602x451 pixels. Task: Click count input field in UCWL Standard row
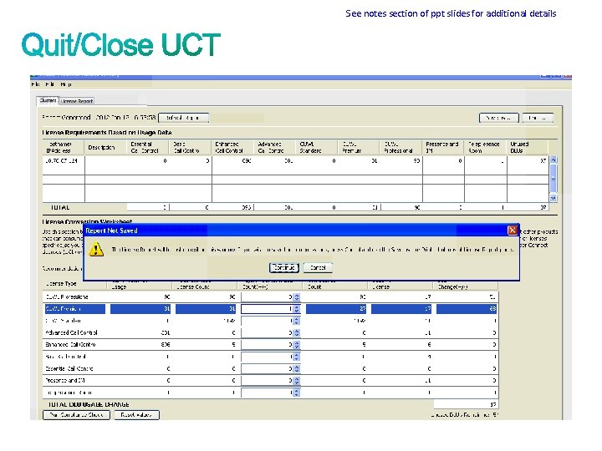(x=268, y=321)
